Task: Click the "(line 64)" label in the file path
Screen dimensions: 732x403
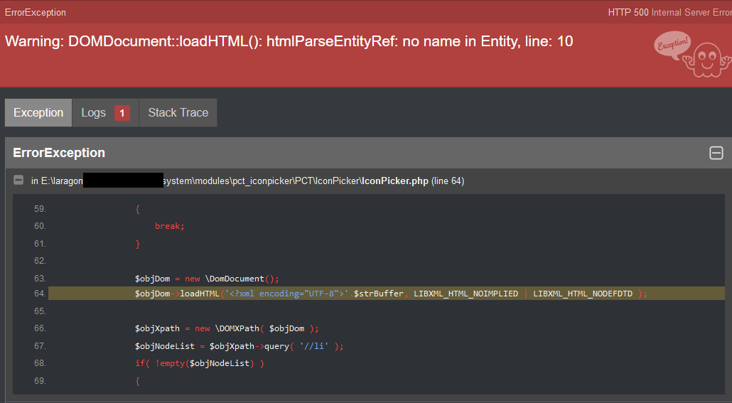Action: pos(448,181)
